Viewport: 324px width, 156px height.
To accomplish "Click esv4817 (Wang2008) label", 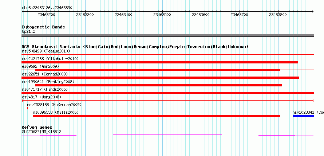I will click(42, 97).
